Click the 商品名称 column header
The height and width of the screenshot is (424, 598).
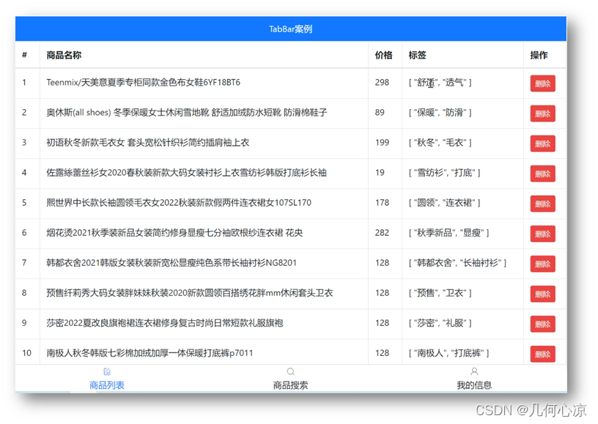point(64,55)
